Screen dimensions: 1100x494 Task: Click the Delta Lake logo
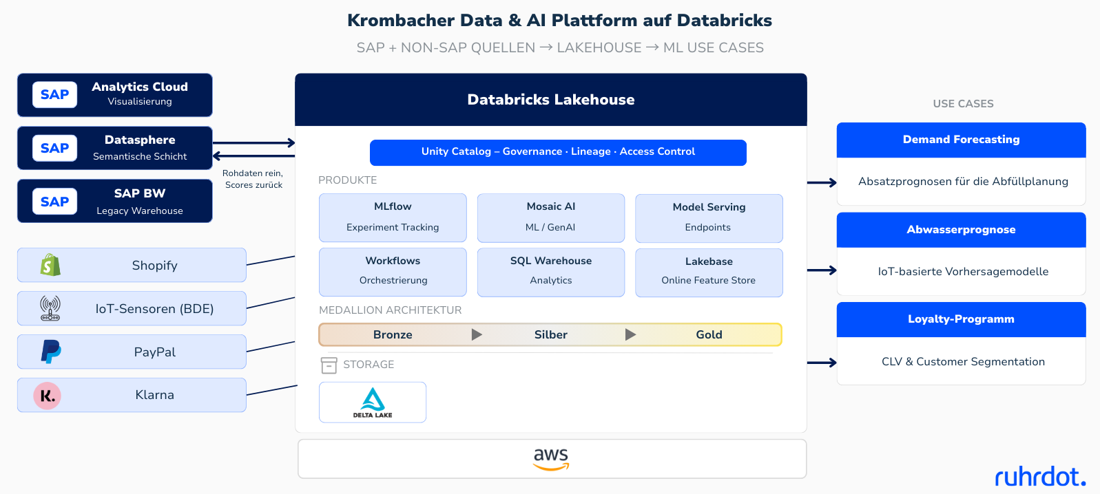[x=373, y=402]
